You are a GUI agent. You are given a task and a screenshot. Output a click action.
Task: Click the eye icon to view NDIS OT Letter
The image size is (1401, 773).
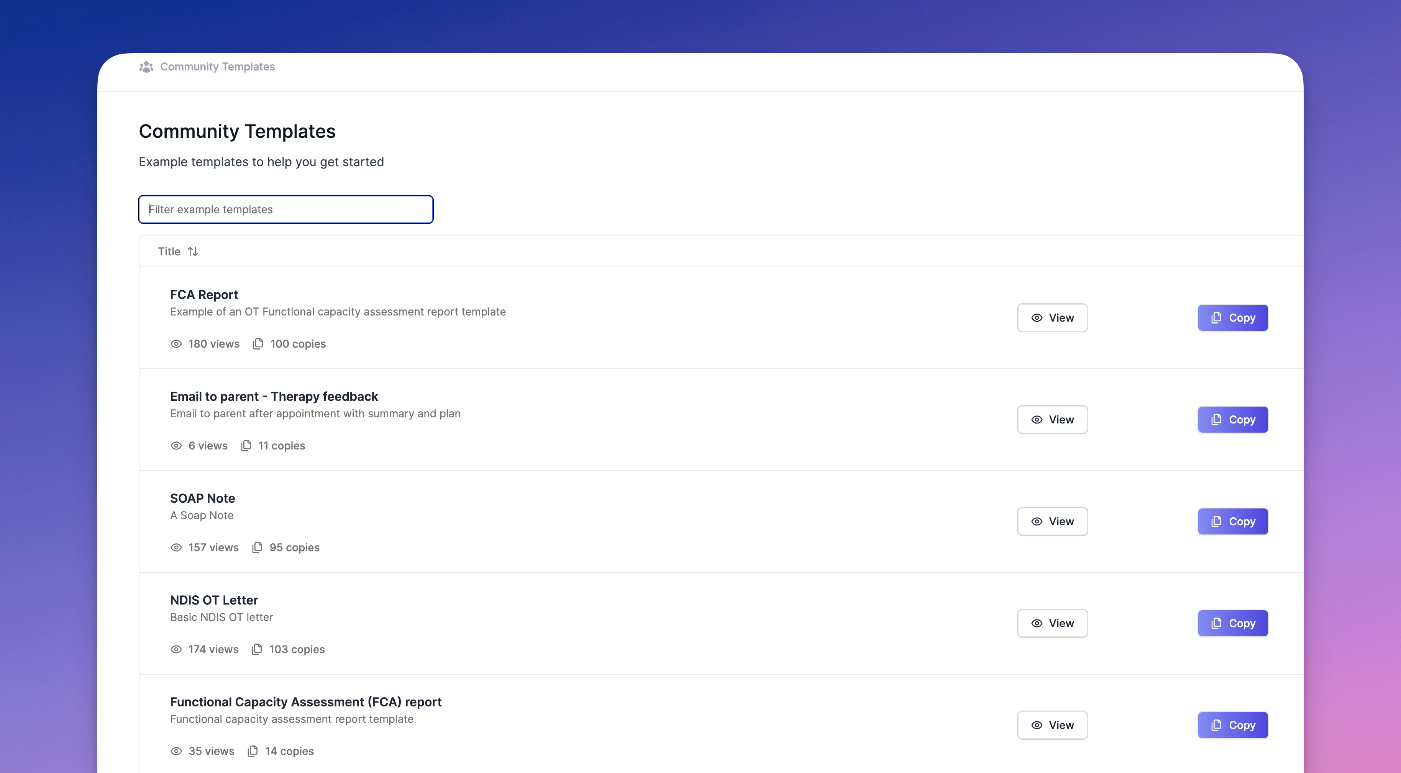(1037, 623)
